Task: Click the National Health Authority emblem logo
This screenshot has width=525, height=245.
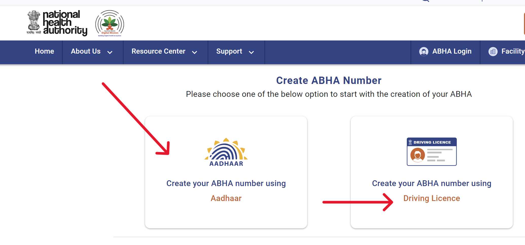Action: pos(34,22)
